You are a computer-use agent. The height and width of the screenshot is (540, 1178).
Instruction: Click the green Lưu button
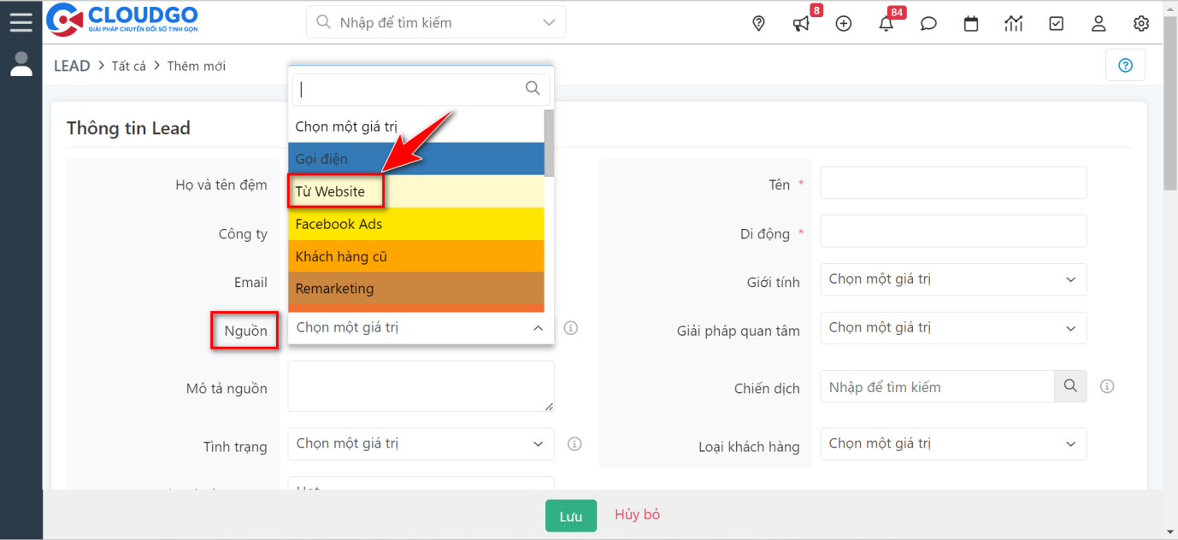point(571,516)
